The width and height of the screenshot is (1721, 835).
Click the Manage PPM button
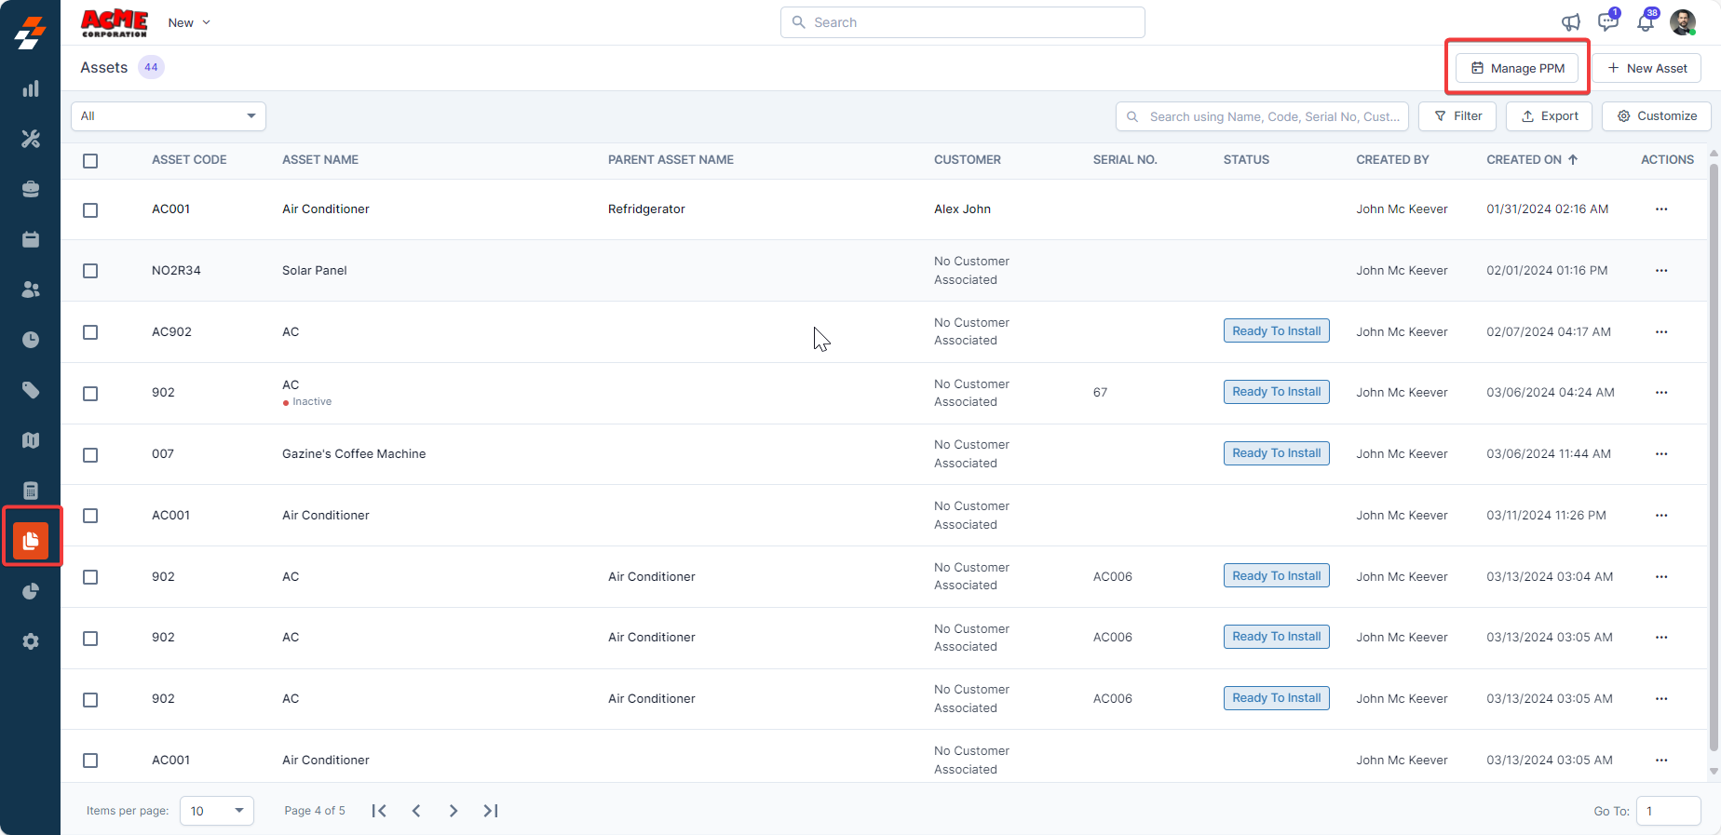point(1517,68)
